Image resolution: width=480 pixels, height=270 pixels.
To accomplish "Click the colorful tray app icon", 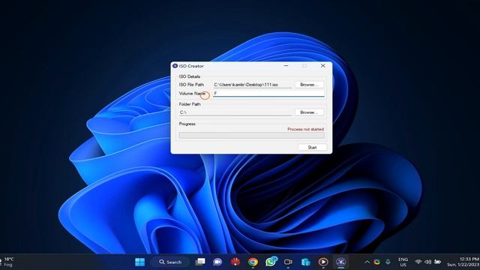I will coord(376,262).
